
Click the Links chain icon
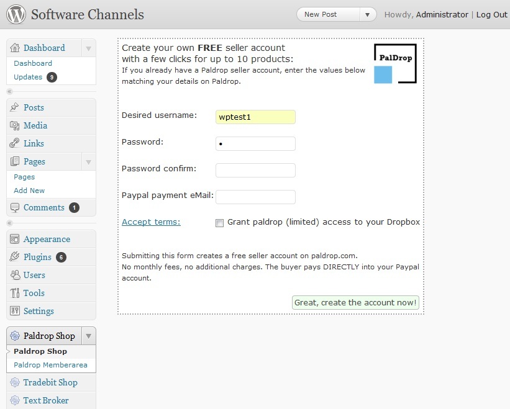point(14,143)
